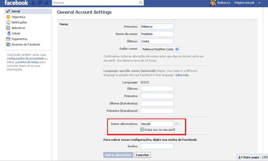Expand the 'Exibir como' name dropdown

coord(177,49)
